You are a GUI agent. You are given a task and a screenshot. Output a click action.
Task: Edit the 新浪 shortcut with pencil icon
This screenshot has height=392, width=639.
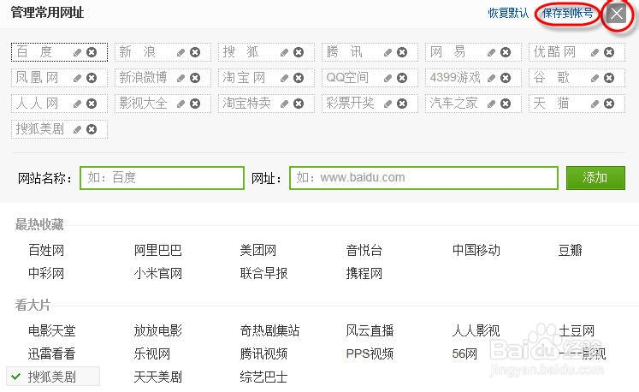tap(180, 52)
